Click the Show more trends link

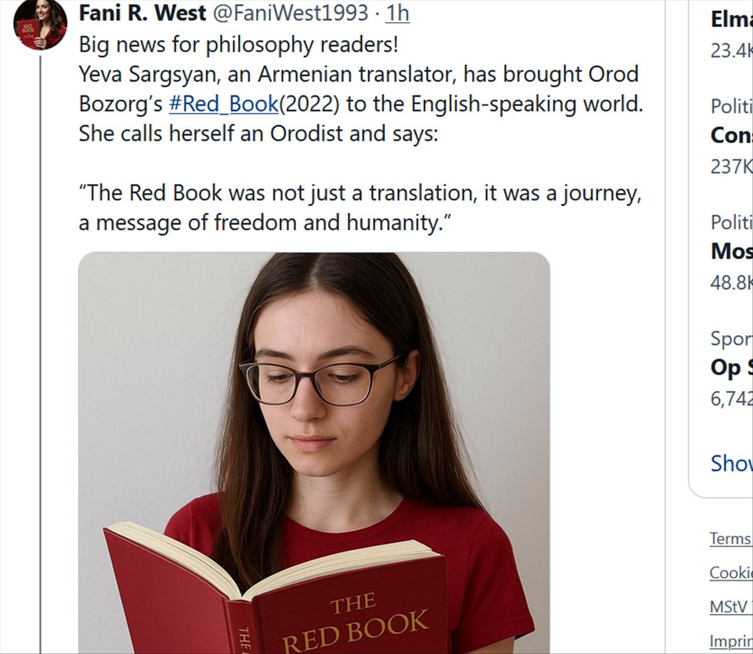tap(731, 463)
